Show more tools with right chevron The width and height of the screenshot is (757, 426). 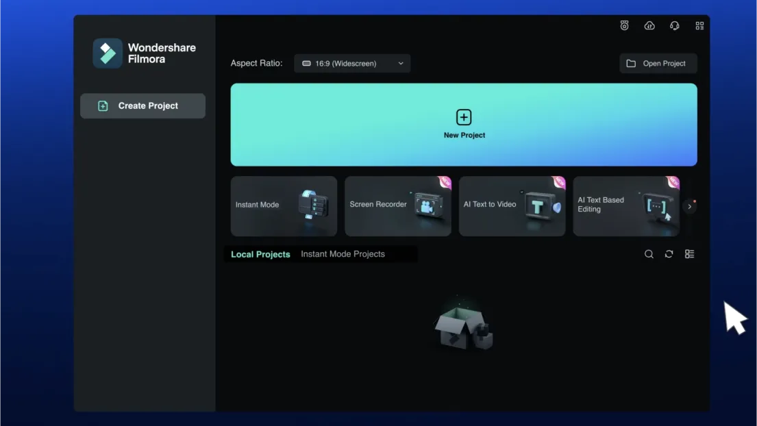pos(689,206)
